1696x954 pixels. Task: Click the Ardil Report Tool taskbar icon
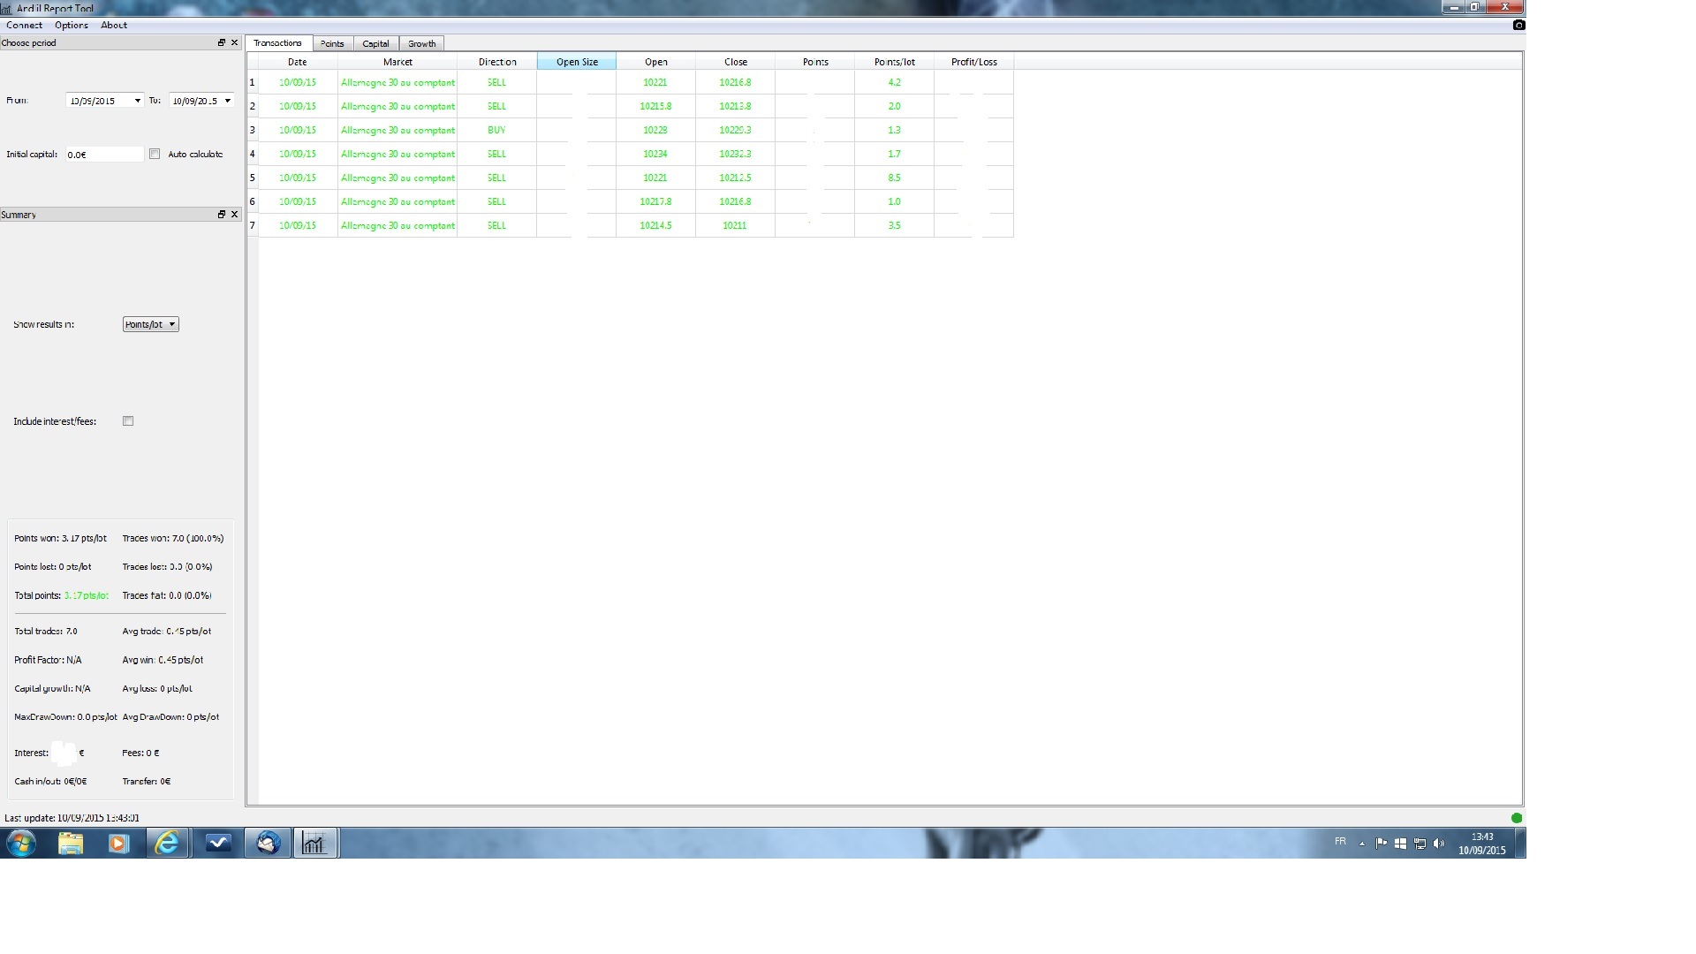click(315, 844)
